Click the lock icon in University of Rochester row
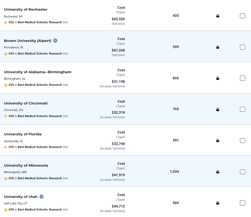Screen dimensions: 251x217 pos(218,16)
